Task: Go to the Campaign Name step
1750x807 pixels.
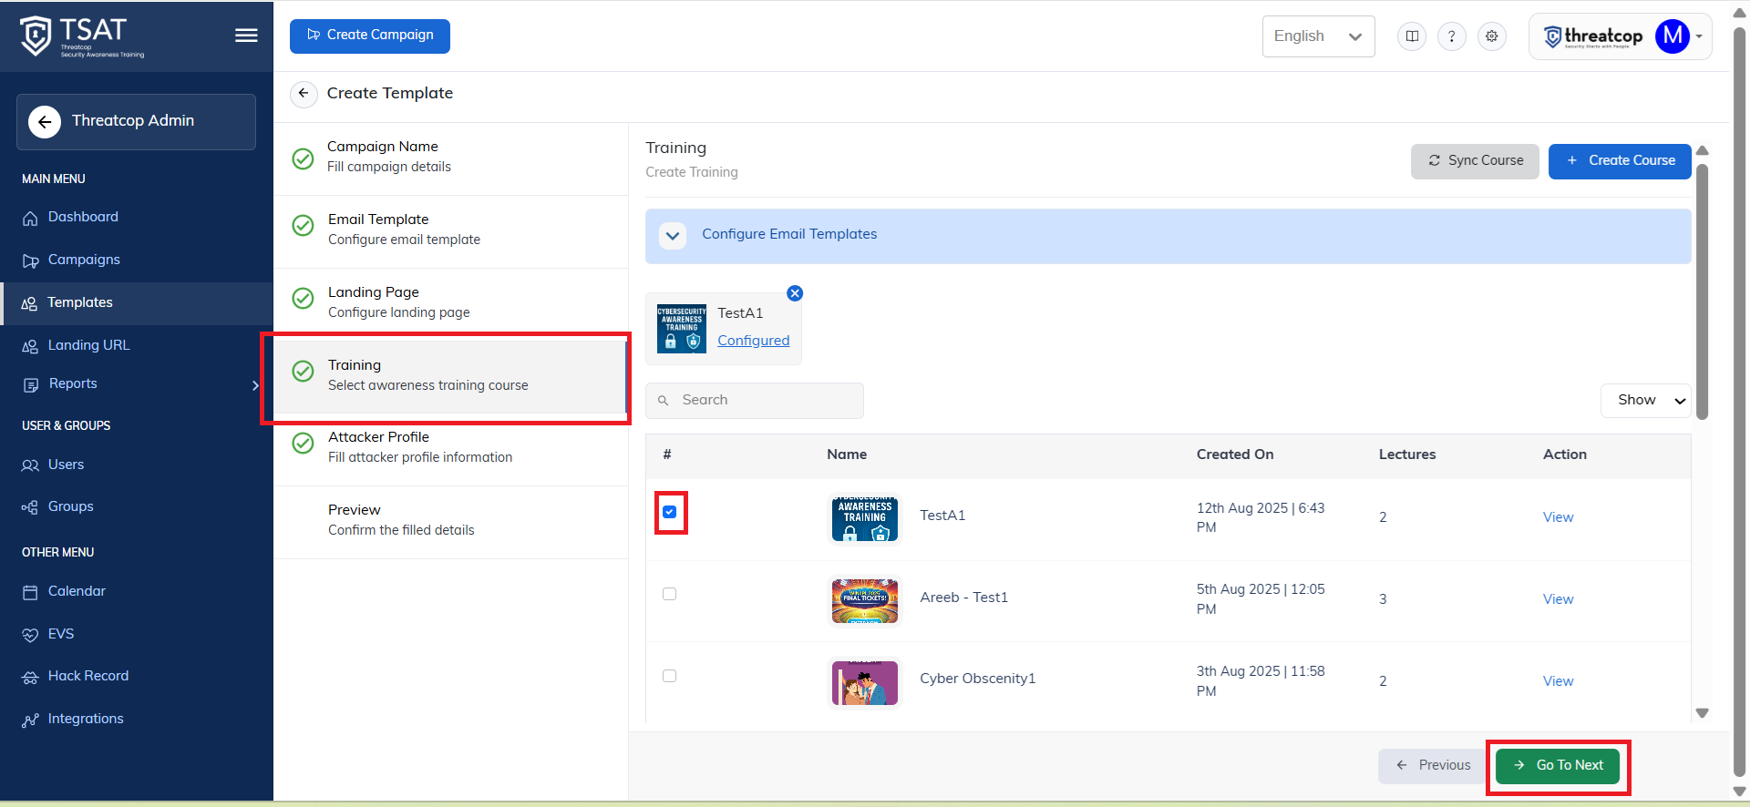Action: tap(451, 158)
